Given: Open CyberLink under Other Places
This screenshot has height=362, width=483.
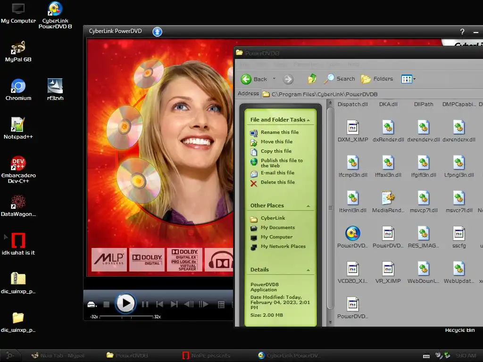Looking at the screenshot, I should tap(273, 218).
